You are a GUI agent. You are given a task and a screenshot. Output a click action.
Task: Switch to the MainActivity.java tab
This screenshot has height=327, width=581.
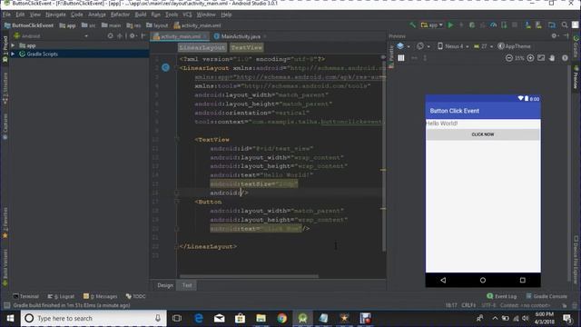pos(240,36)
